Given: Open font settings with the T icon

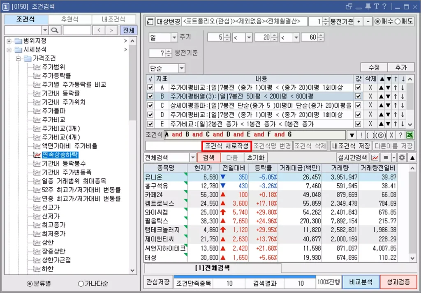Looking at the screenshot, I should pos(377,7).
